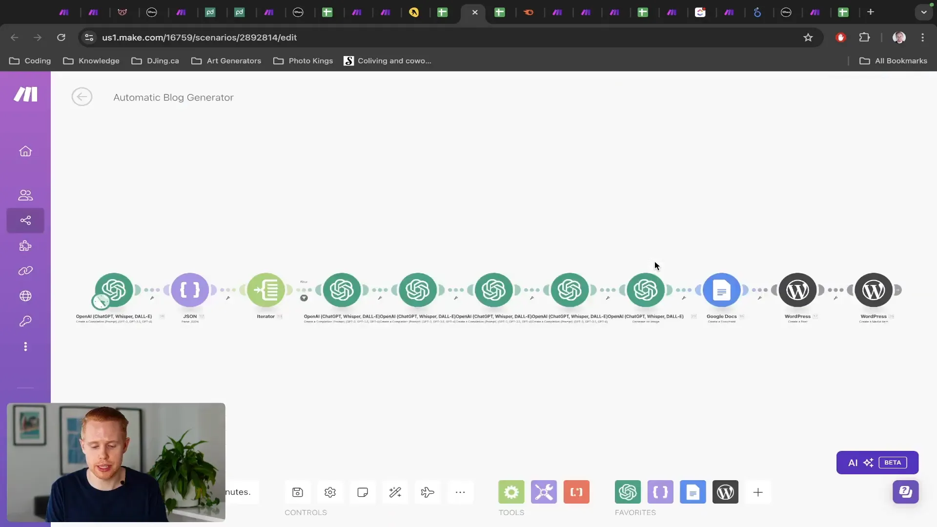Add JSON from Favorites

coord(660,492)
